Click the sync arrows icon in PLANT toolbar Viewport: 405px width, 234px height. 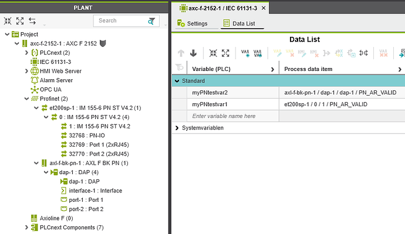[32, 21]
